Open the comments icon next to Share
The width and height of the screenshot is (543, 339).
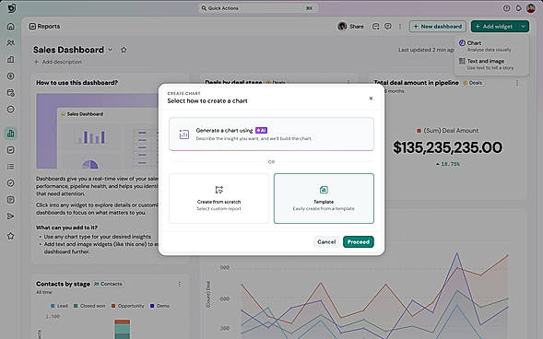(388, 27)
